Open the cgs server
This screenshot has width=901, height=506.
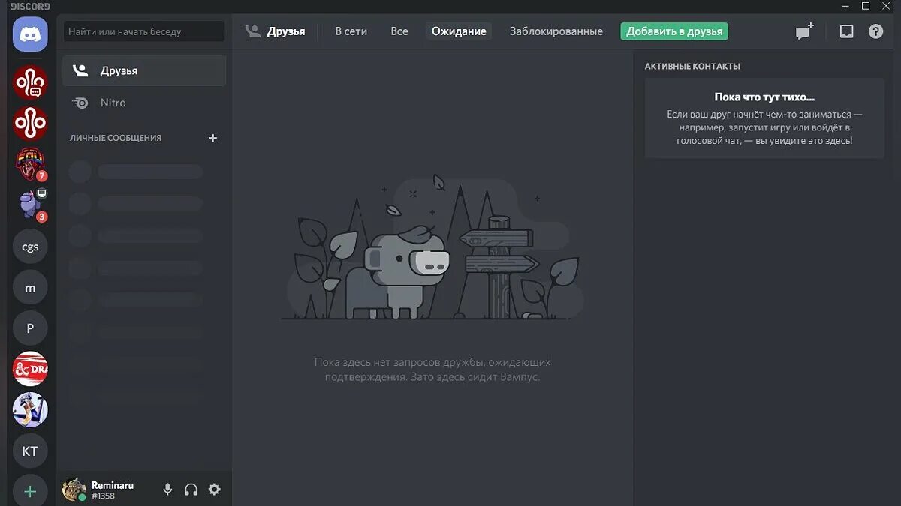[x=30, y=246]
